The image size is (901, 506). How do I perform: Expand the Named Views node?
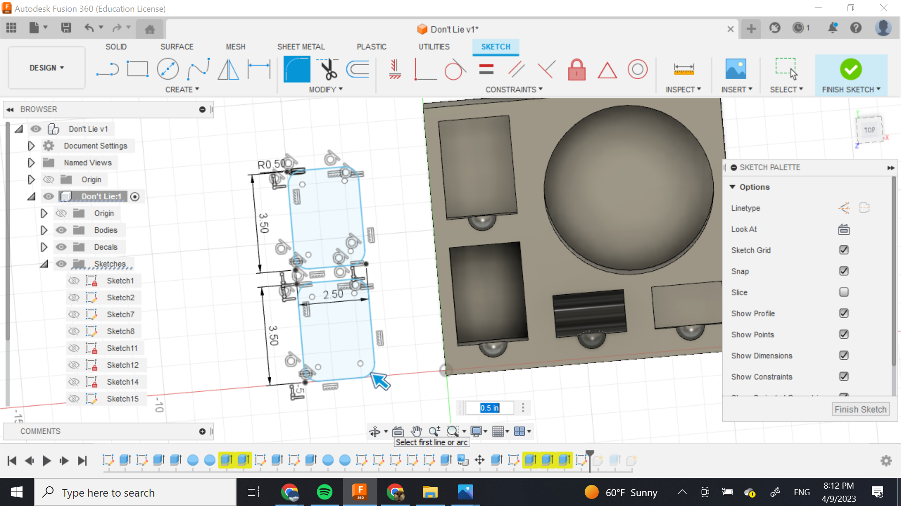(31, 163)
